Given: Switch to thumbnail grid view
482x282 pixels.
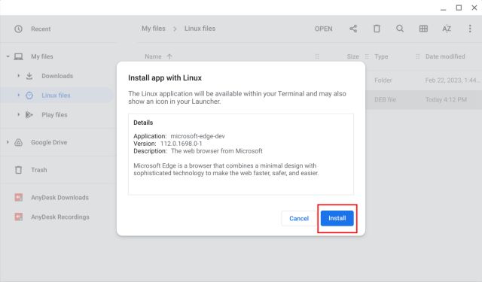Looking at the screenshot, I should 423,29.
